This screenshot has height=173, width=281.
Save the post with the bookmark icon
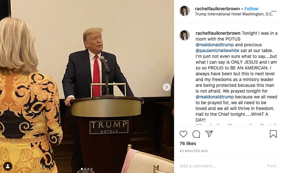[273, 134]
